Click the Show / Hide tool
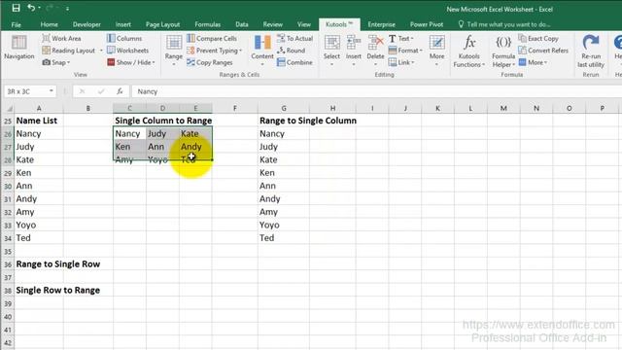The width and height of the screenshot is (622, 350). [131, 62]
